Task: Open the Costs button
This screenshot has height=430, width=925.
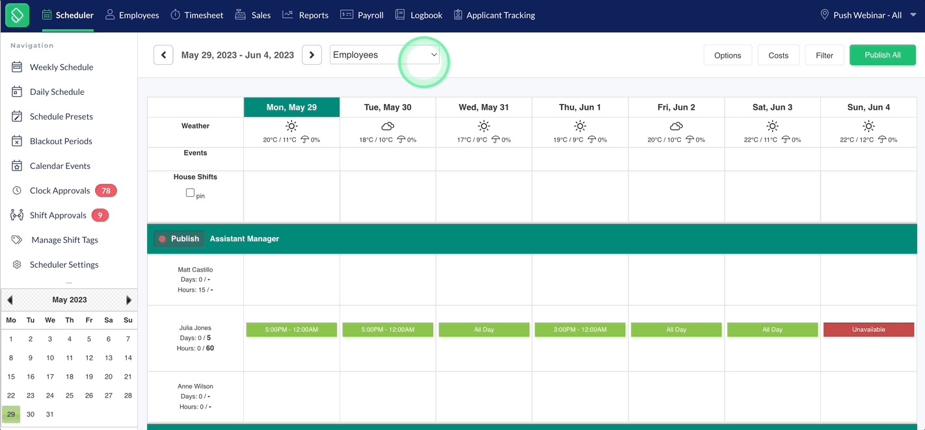Action: pyautogui.click(x=778, y=55)
